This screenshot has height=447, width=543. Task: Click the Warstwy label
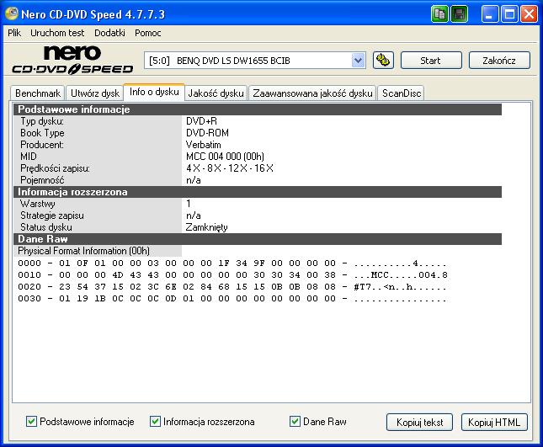pyautogui.click(x=38, y=204)
